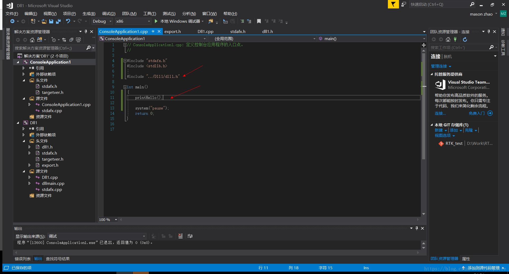Screen dimensions: 509x274
Task: Close the ConsoleApplication1.cpp editor tab
Action: [159, 31]
